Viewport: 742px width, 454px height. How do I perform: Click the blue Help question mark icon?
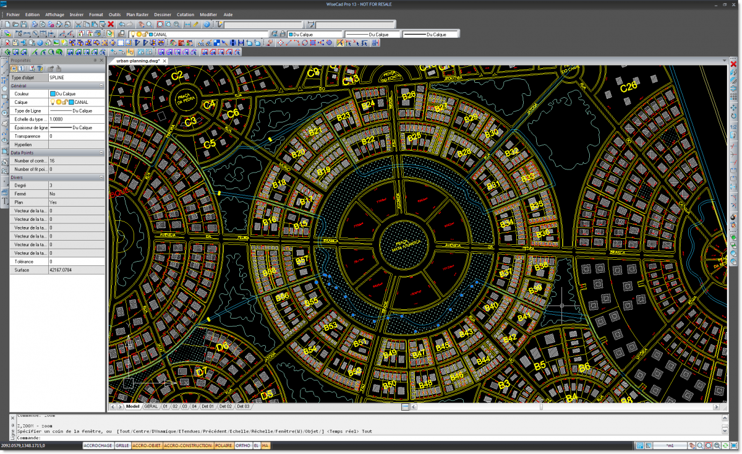pyautogui.click(x=207, y=24)
